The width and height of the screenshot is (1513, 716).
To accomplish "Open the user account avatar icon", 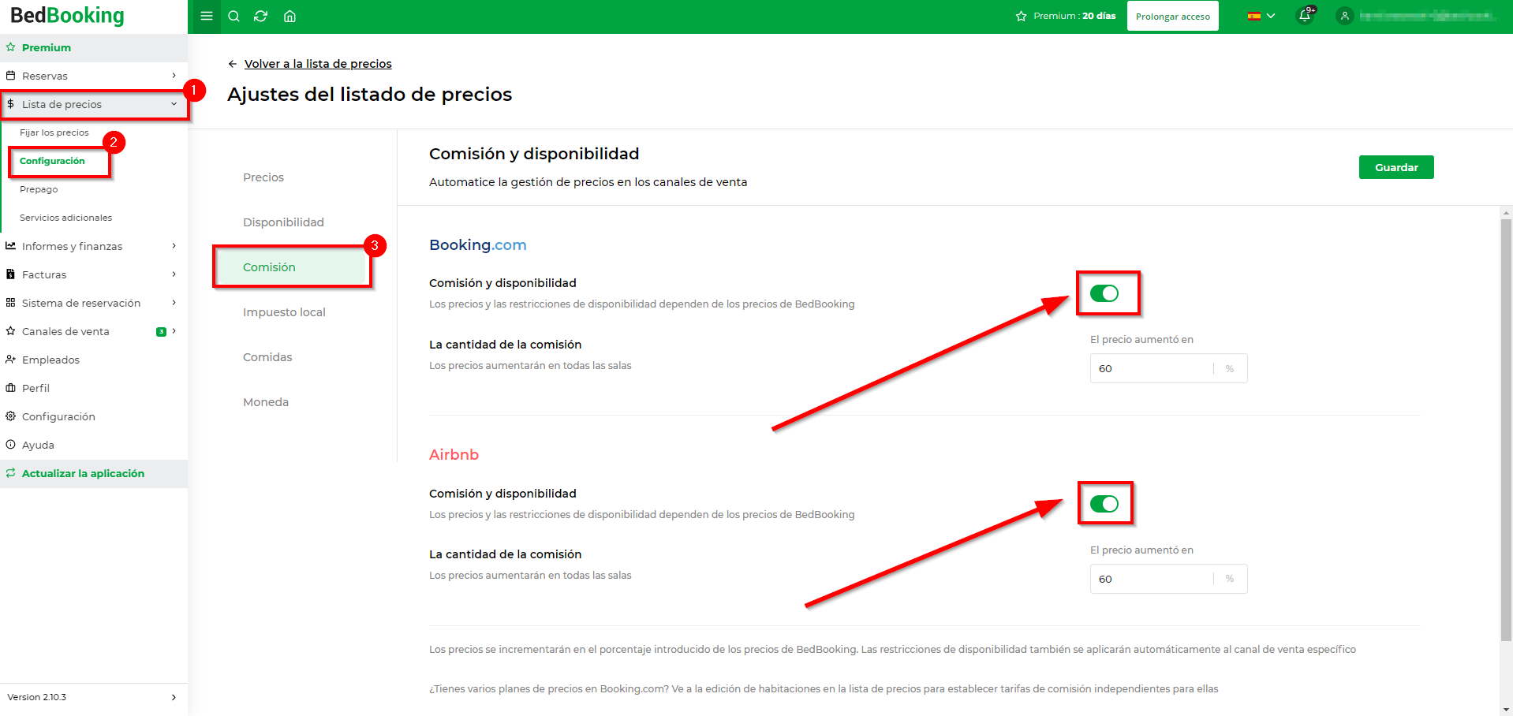I will [1345, 16].
